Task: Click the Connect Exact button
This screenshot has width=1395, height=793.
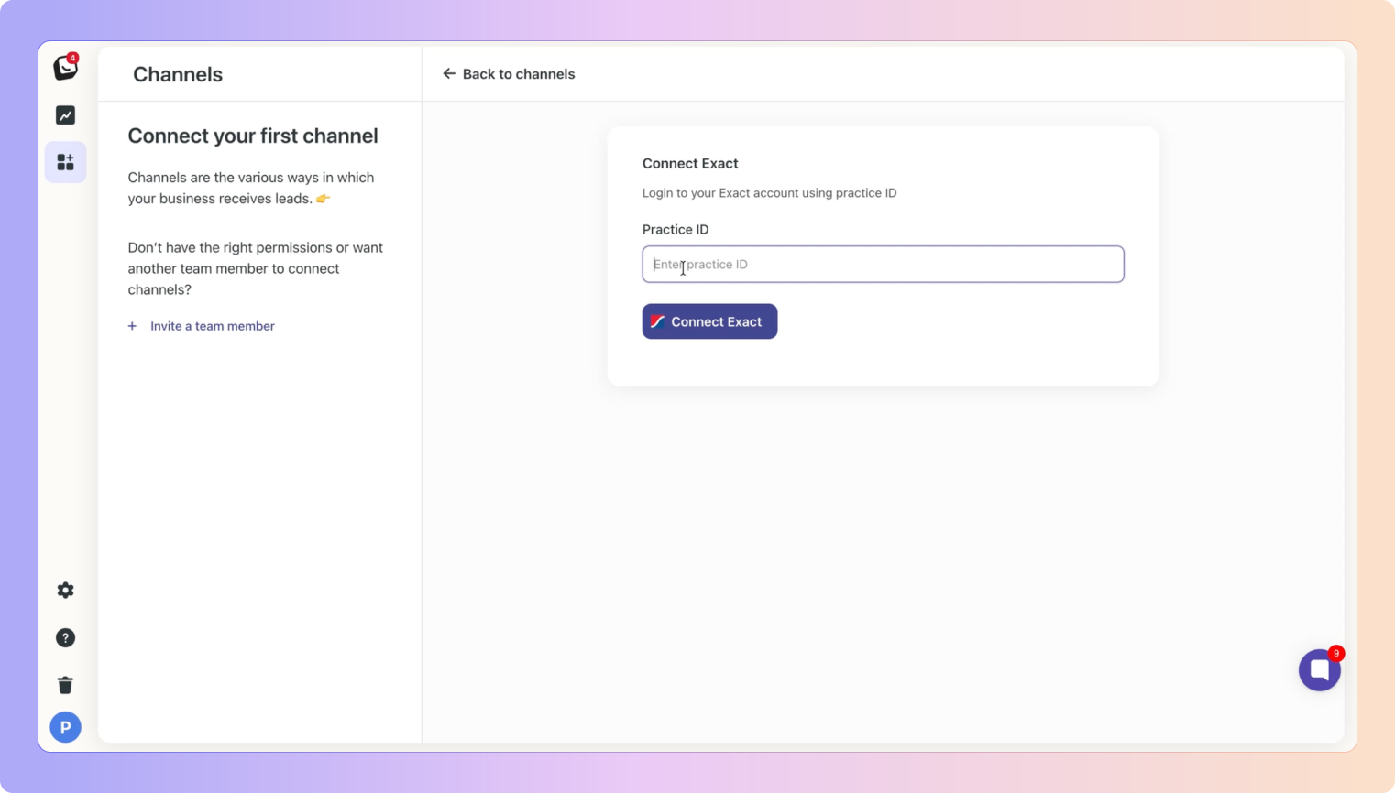Action: click(710, 321)
